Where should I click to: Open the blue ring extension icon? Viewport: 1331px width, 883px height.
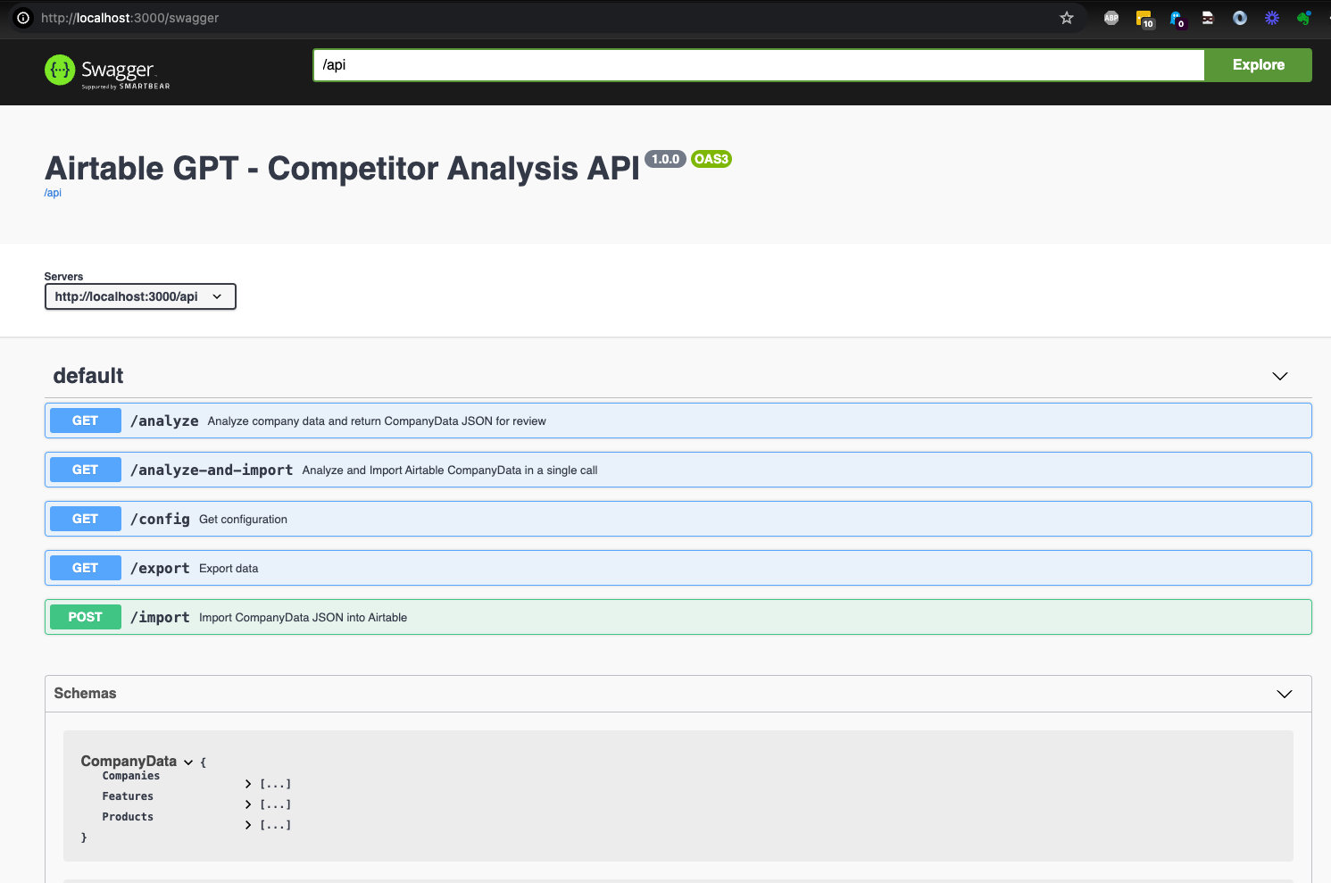pos(1240,18)
